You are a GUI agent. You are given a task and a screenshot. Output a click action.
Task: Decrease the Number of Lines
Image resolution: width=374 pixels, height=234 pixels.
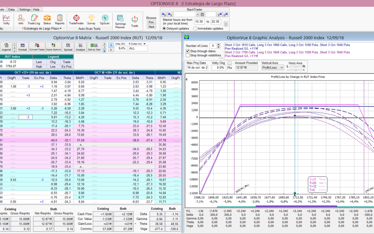[219, 47]
